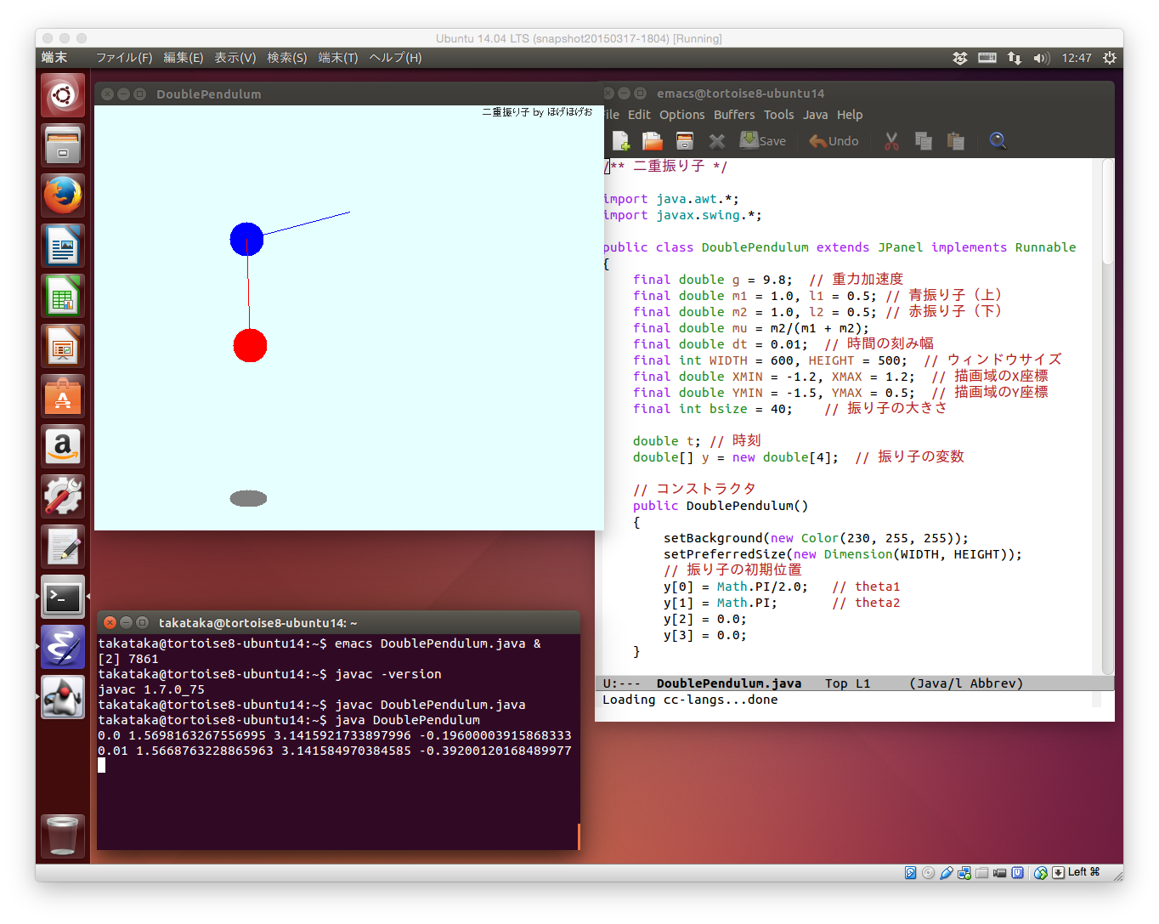Viewport: 1159px width, 924px height.
Task: Copy text using the Emacs copy icon
Action: [x=923, y=140]
